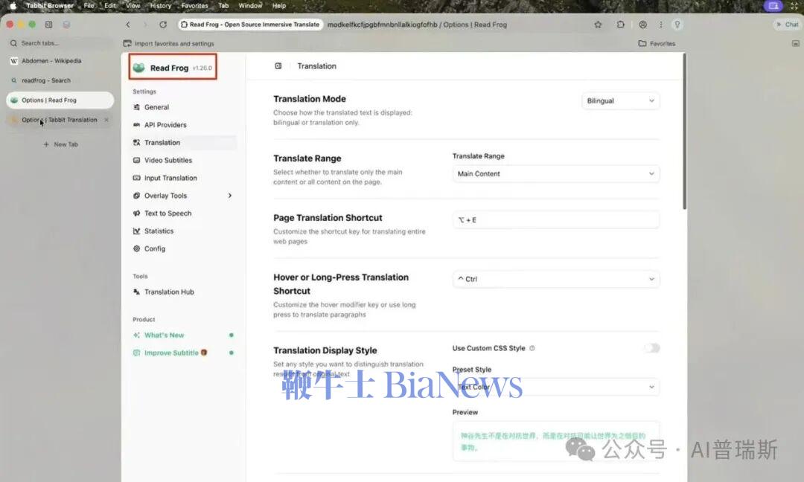This screenshot has height=482, width=804.
Task: Expand Overlay Tools submenu
Action: tap(229, 196)
